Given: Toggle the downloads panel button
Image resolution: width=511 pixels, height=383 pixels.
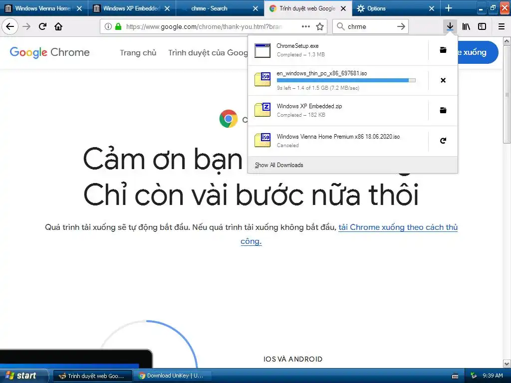Looking at the screenshot, I should click(x=450, y=26).
